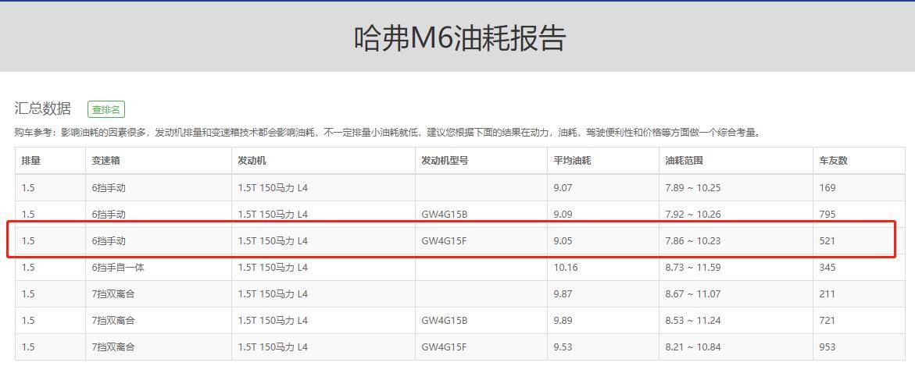Select fuel range 7.92 ~ 10.26
Screen dimensions: 915x366
(693, 214)
